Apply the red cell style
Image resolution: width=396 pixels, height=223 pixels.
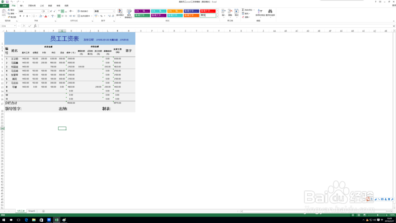[x=208, y=11]
